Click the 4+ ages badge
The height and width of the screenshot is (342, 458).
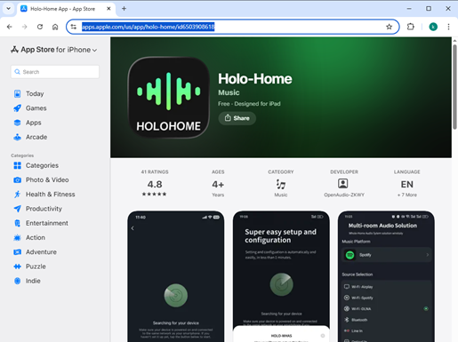(218, 185)
